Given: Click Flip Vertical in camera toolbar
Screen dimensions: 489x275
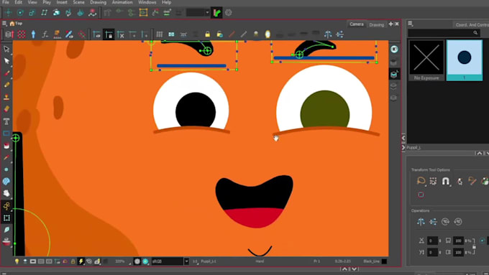Looking at the screenshot, I should [340, 34].
